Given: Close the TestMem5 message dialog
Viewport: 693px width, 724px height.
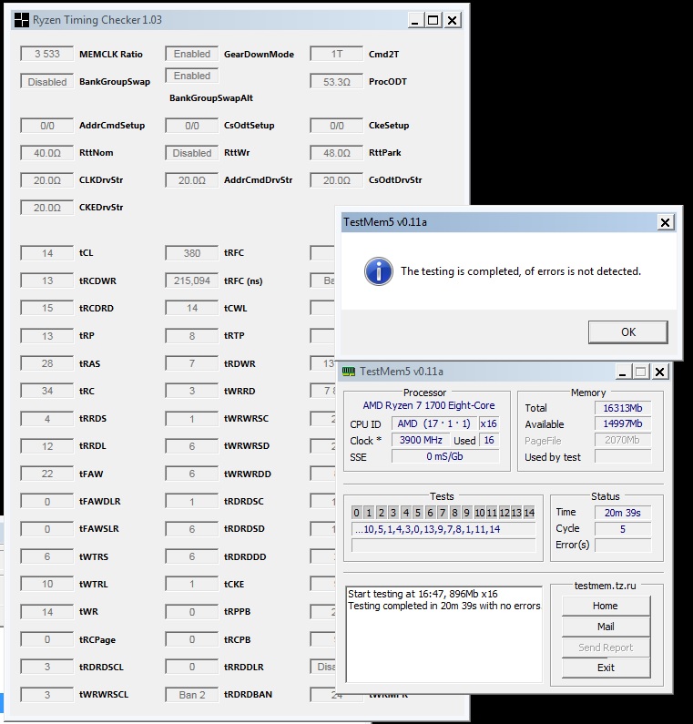Looking at the screenshot, I should click(665, 222).
